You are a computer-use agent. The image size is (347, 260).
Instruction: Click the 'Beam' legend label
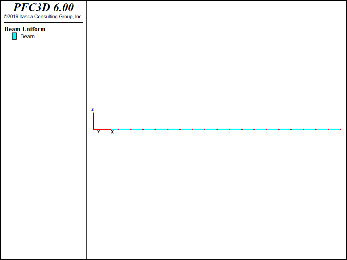[27, 37]
